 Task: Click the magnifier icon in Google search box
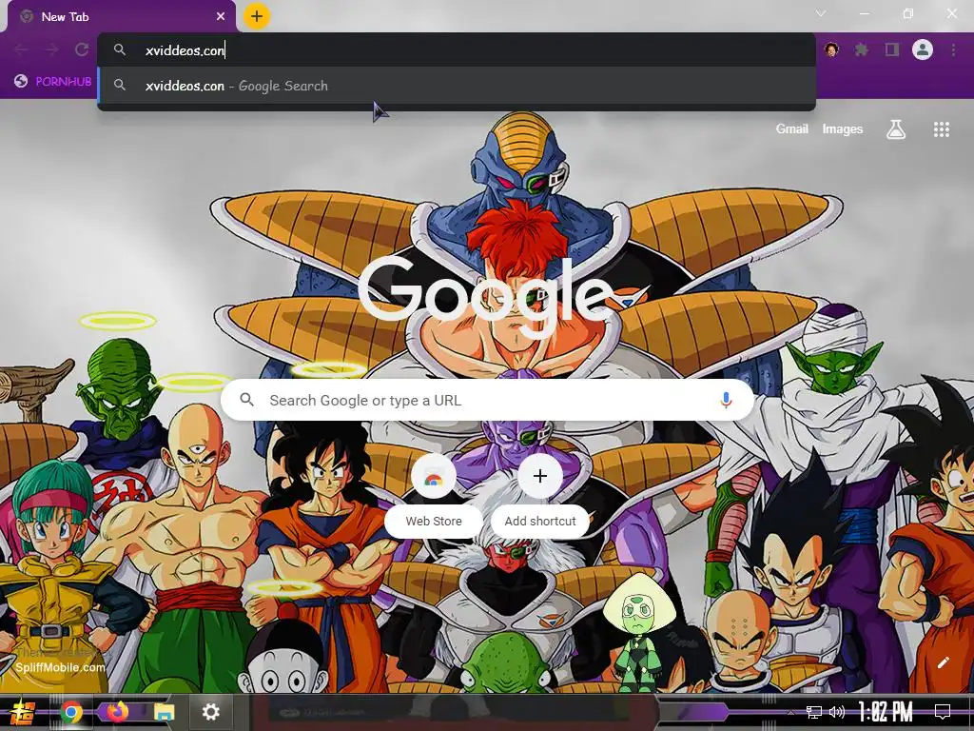click(x=246, y=400)
